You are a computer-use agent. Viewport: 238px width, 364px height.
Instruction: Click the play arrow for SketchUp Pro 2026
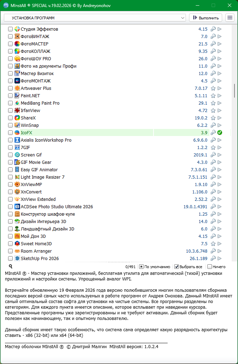(x=219, y=259)
